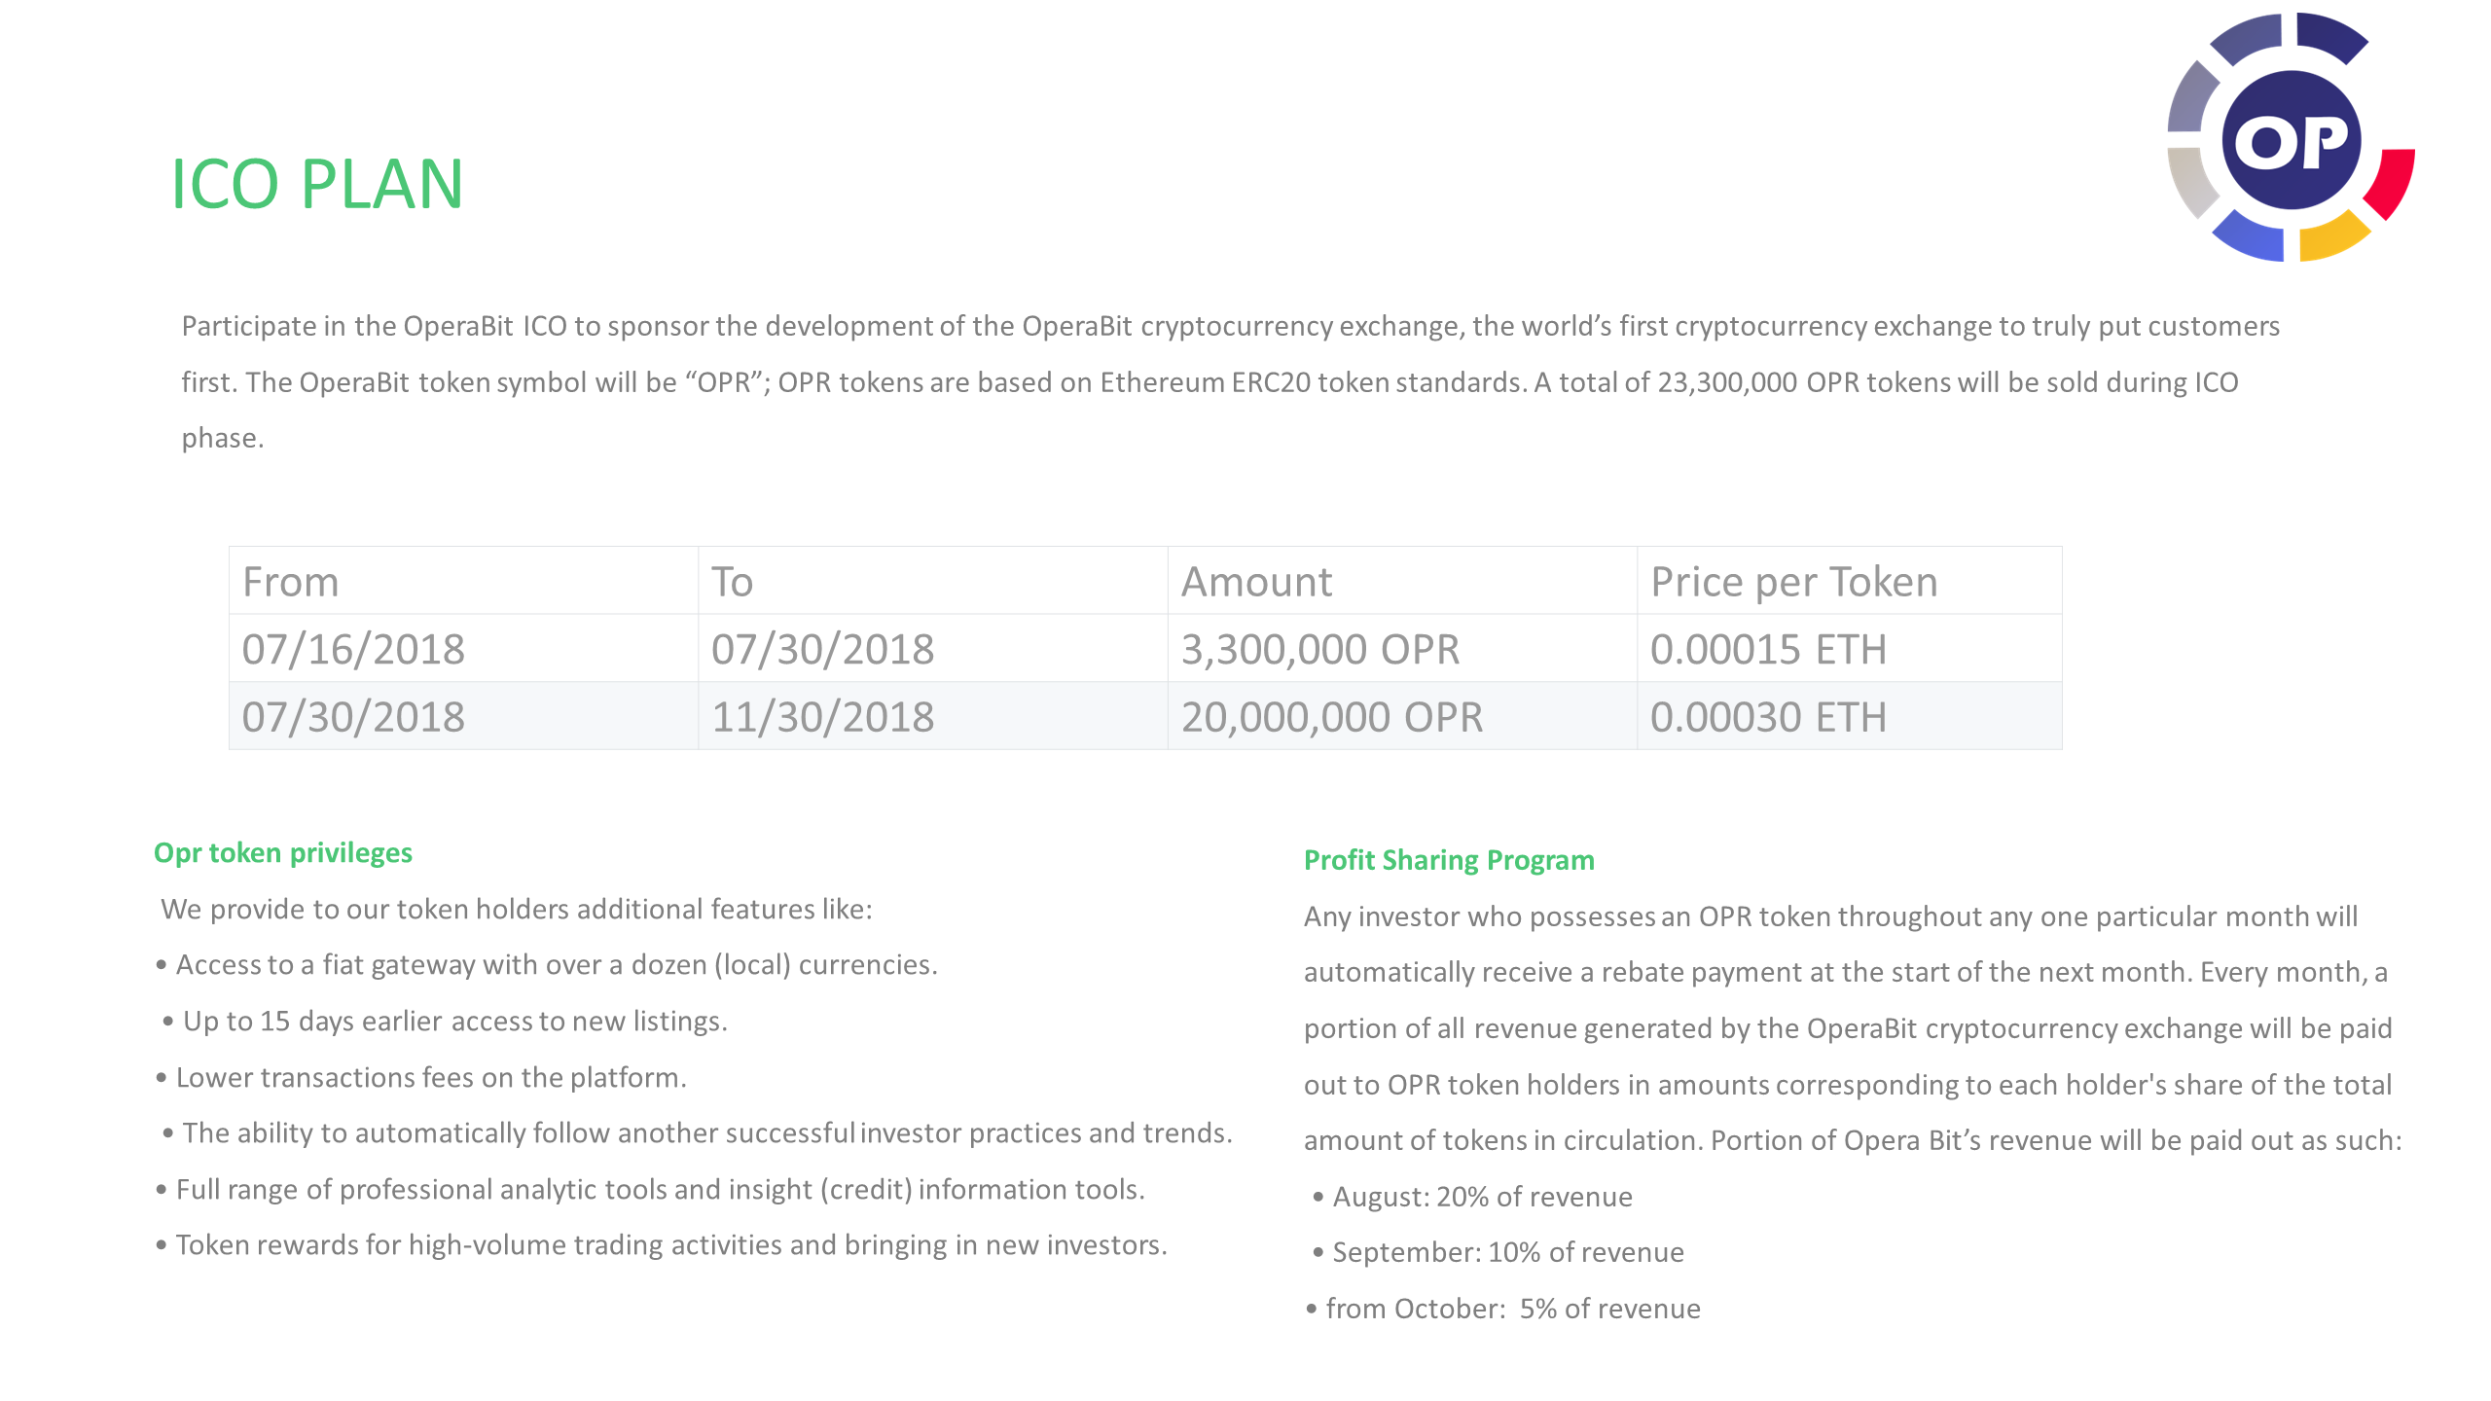This screenshot has height=1401, width=2491.
Task: Click the OperaBit OP logo icon
Action: 2291,137
